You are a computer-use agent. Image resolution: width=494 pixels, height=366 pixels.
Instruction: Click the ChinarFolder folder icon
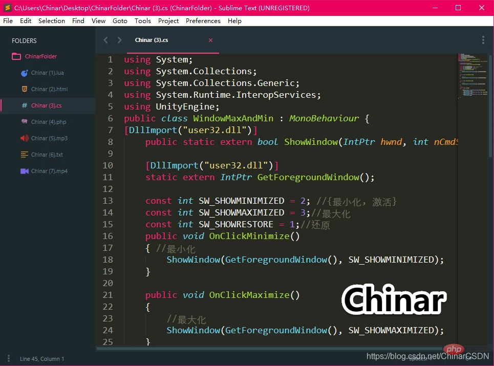click(16, 56)
